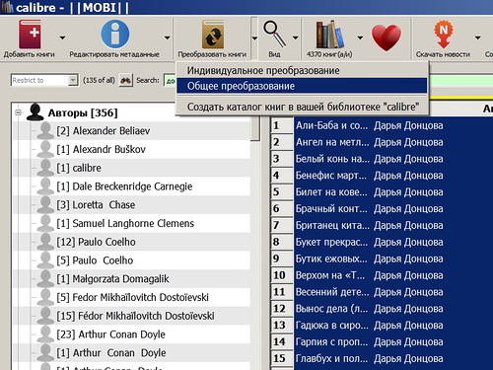Open the library bookshelf icon (4370 books)
493x370 pixels.
point(329,35)
